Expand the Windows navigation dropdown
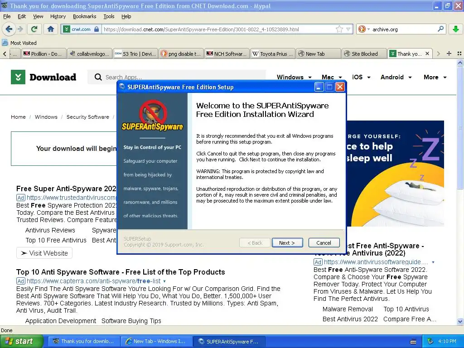 [310, 77]
